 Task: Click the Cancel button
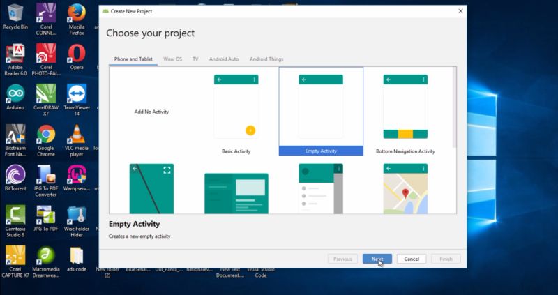[x=412, y=259]
